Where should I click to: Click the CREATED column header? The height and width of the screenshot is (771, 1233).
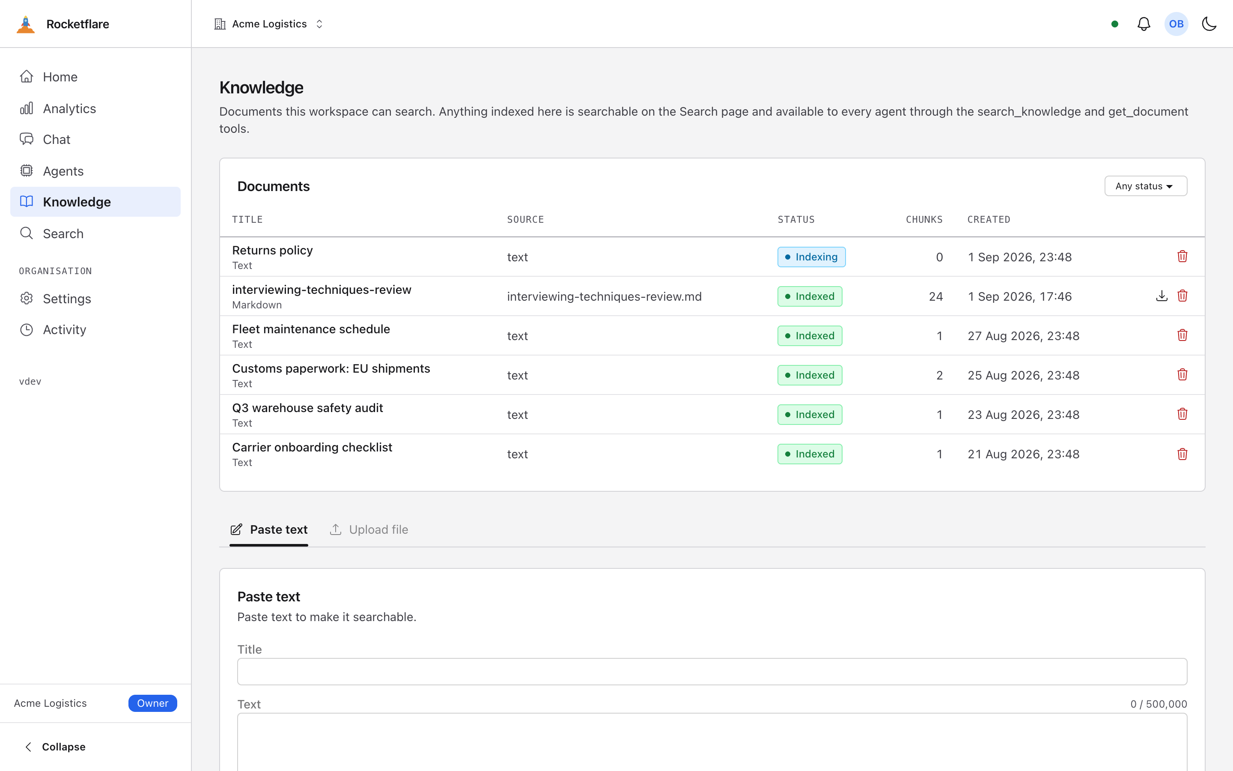[x=989, y=220]
